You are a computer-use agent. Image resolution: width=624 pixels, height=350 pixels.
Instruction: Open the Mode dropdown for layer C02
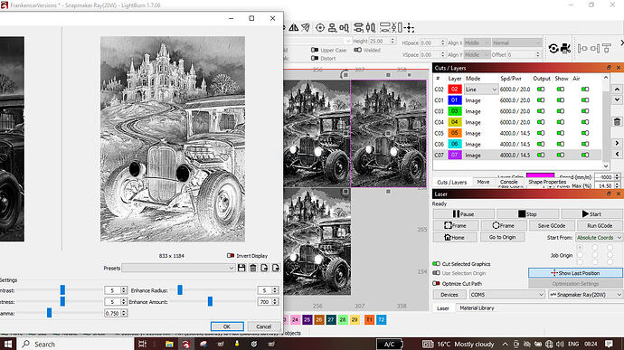click(481, 90)
